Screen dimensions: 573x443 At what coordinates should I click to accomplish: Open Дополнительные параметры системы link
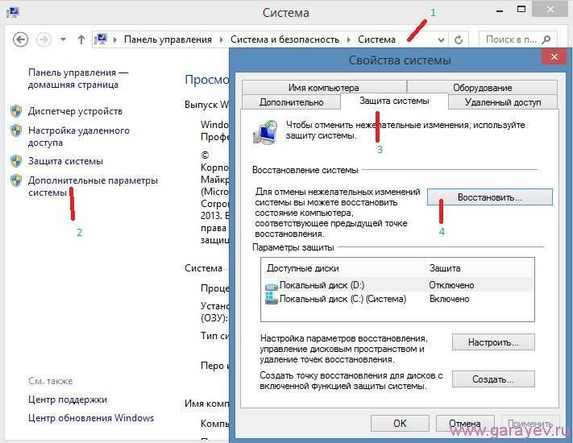point(93,186)
